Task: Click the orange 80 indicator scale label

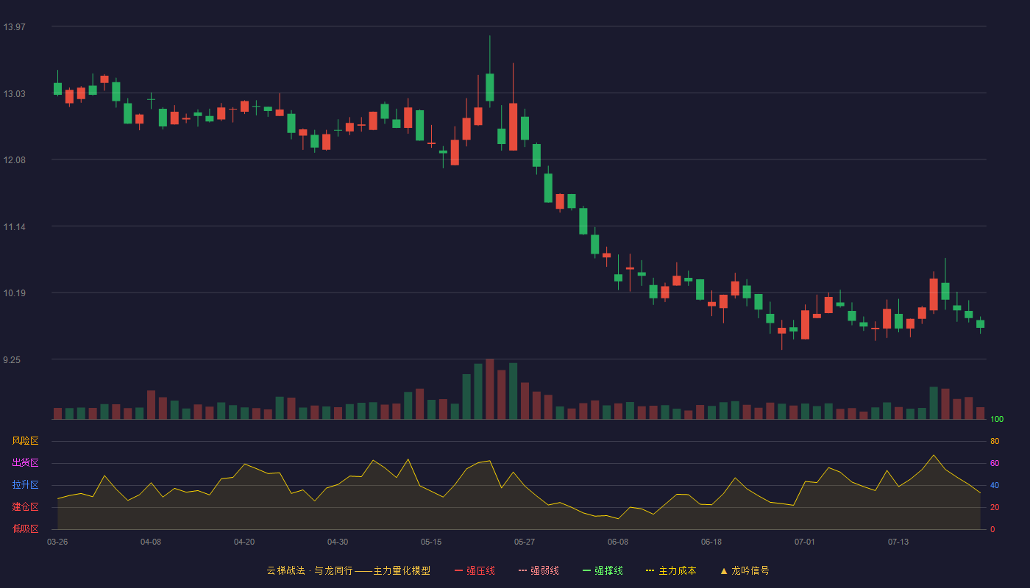Action: 995,441
